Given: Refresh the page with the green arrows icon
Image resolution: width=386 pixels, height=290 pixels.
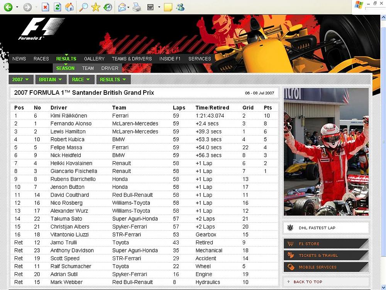Looking at the screenshot, I should pyautogui.click(x=57, y=7).
